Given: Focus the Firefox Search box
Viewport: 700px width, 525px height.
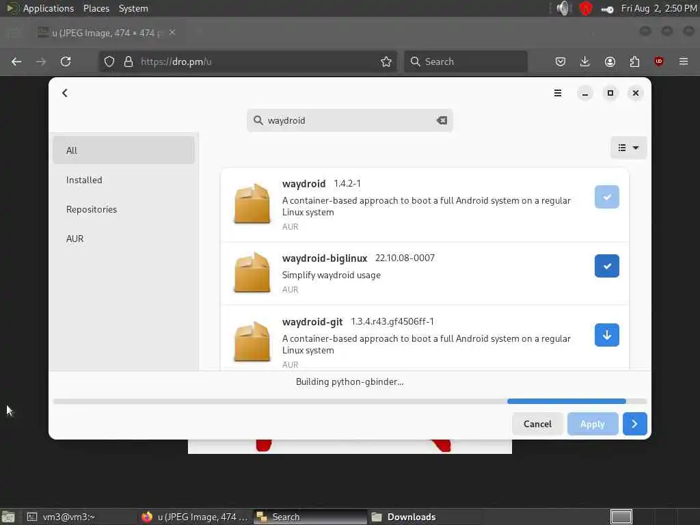Looking at the screenshot, I should click(x=466, y=62).
